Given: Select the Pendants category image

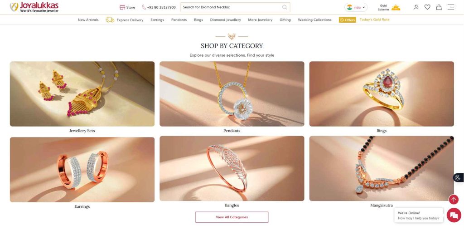Looking at the screenshot, I should point(232,94).
